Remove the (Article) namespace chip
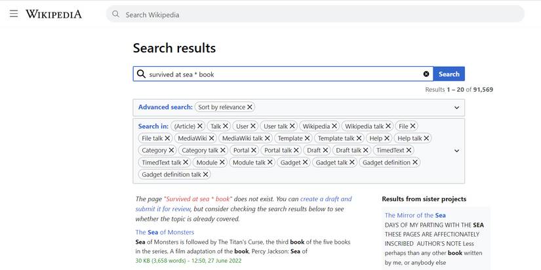Image resolution: width=541 pixels, height=270 pixels. tap(200, 126)
